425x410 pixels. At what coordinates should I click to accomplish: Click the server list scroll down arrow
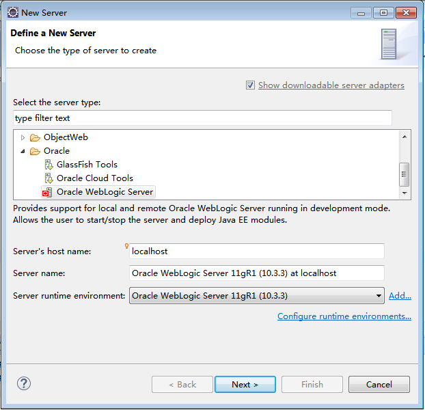tap(405, 193)
